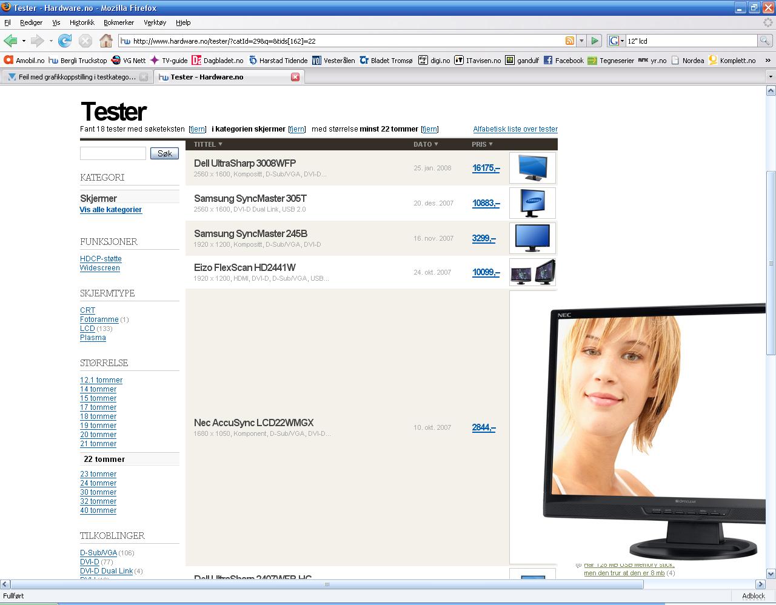Open the Verktøy menu

[155, 22]
